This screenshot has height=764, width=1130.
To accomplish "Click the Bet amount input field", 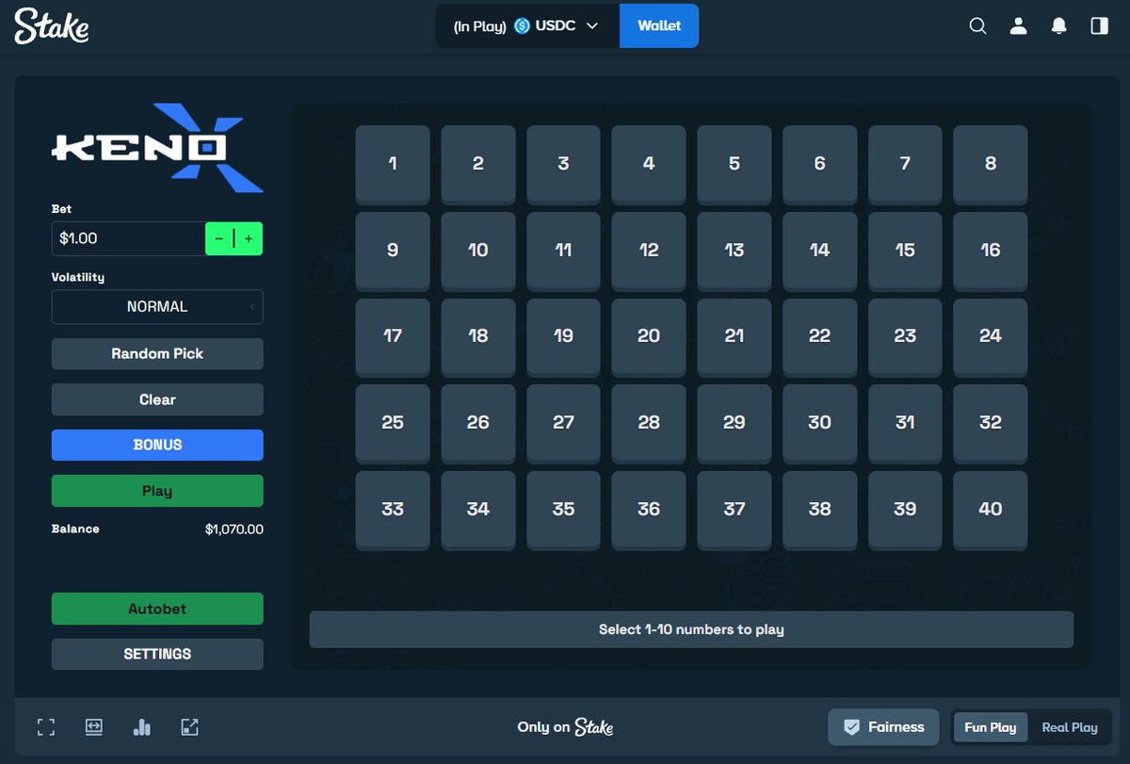I will [x=129, y=238].
